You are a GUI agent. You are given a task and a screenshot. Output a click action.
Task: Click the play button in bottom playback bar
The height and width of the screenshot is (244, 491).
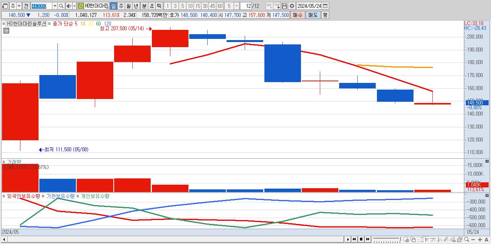(348, 239)
